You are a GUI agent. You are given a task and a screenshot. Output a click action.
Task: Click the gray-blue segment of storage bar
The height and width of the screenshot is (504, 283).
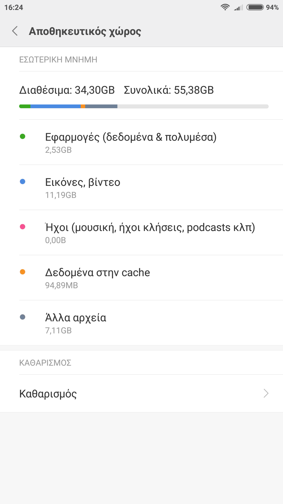(101, 106)
